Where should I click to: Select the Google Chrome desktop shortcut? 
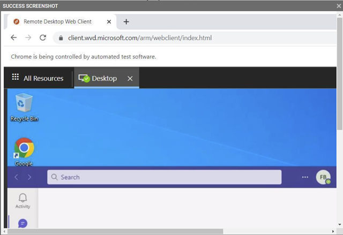pyautogui.click(x=24, y=151)
